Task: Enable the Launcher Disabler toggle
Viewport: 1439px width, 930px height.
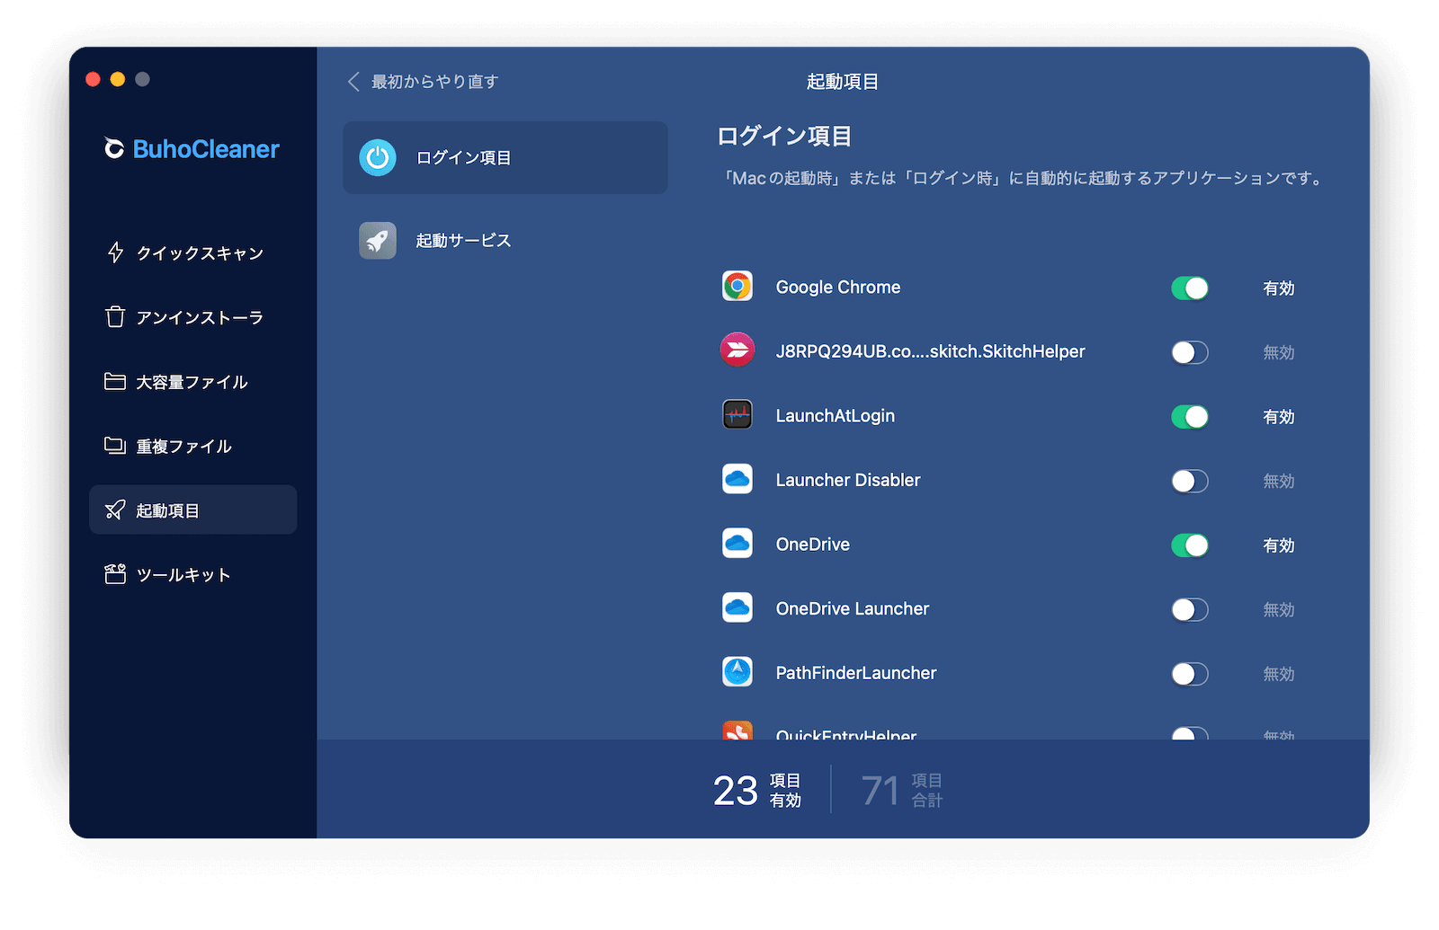Action: coord(1190,481)
